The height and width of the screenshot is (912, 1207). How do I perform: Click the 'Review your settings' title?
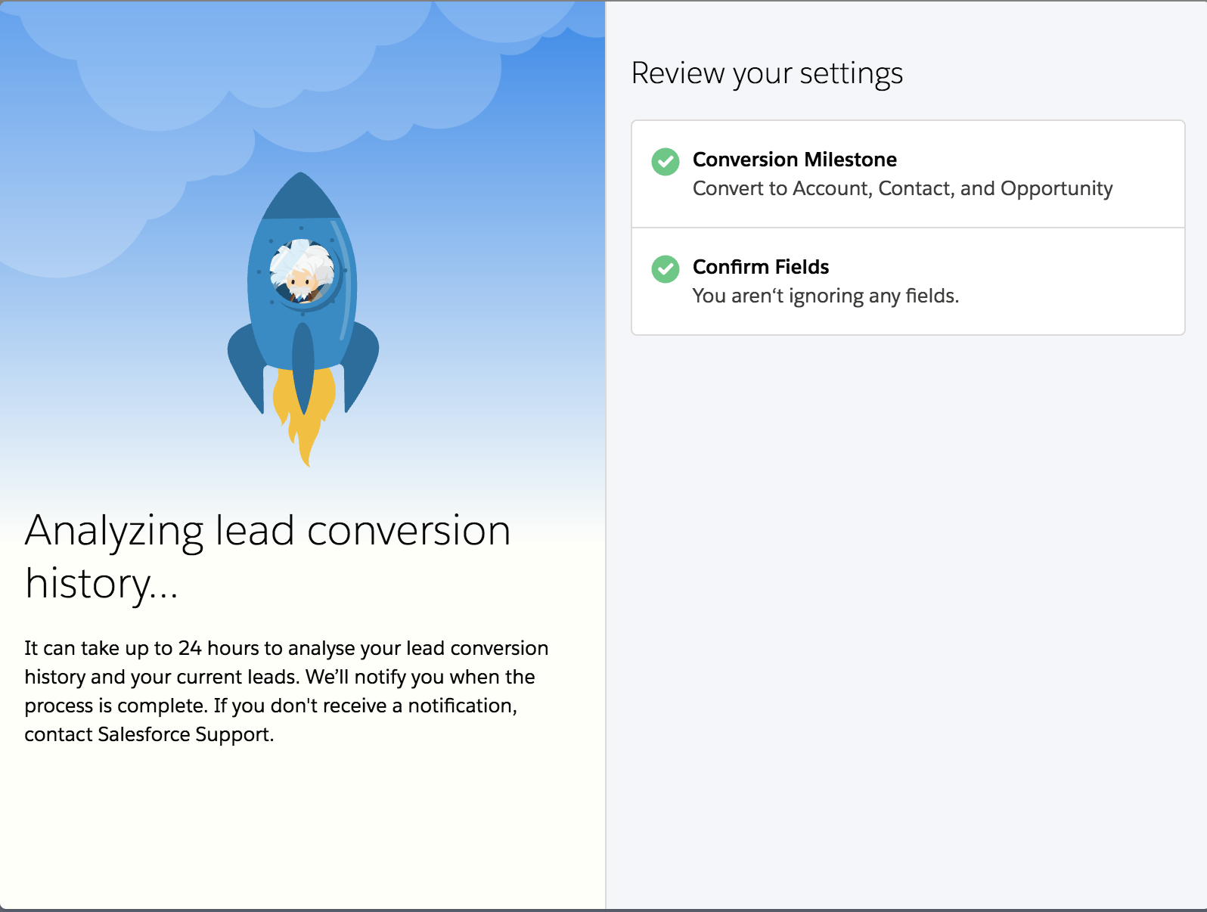click(767, 74)
